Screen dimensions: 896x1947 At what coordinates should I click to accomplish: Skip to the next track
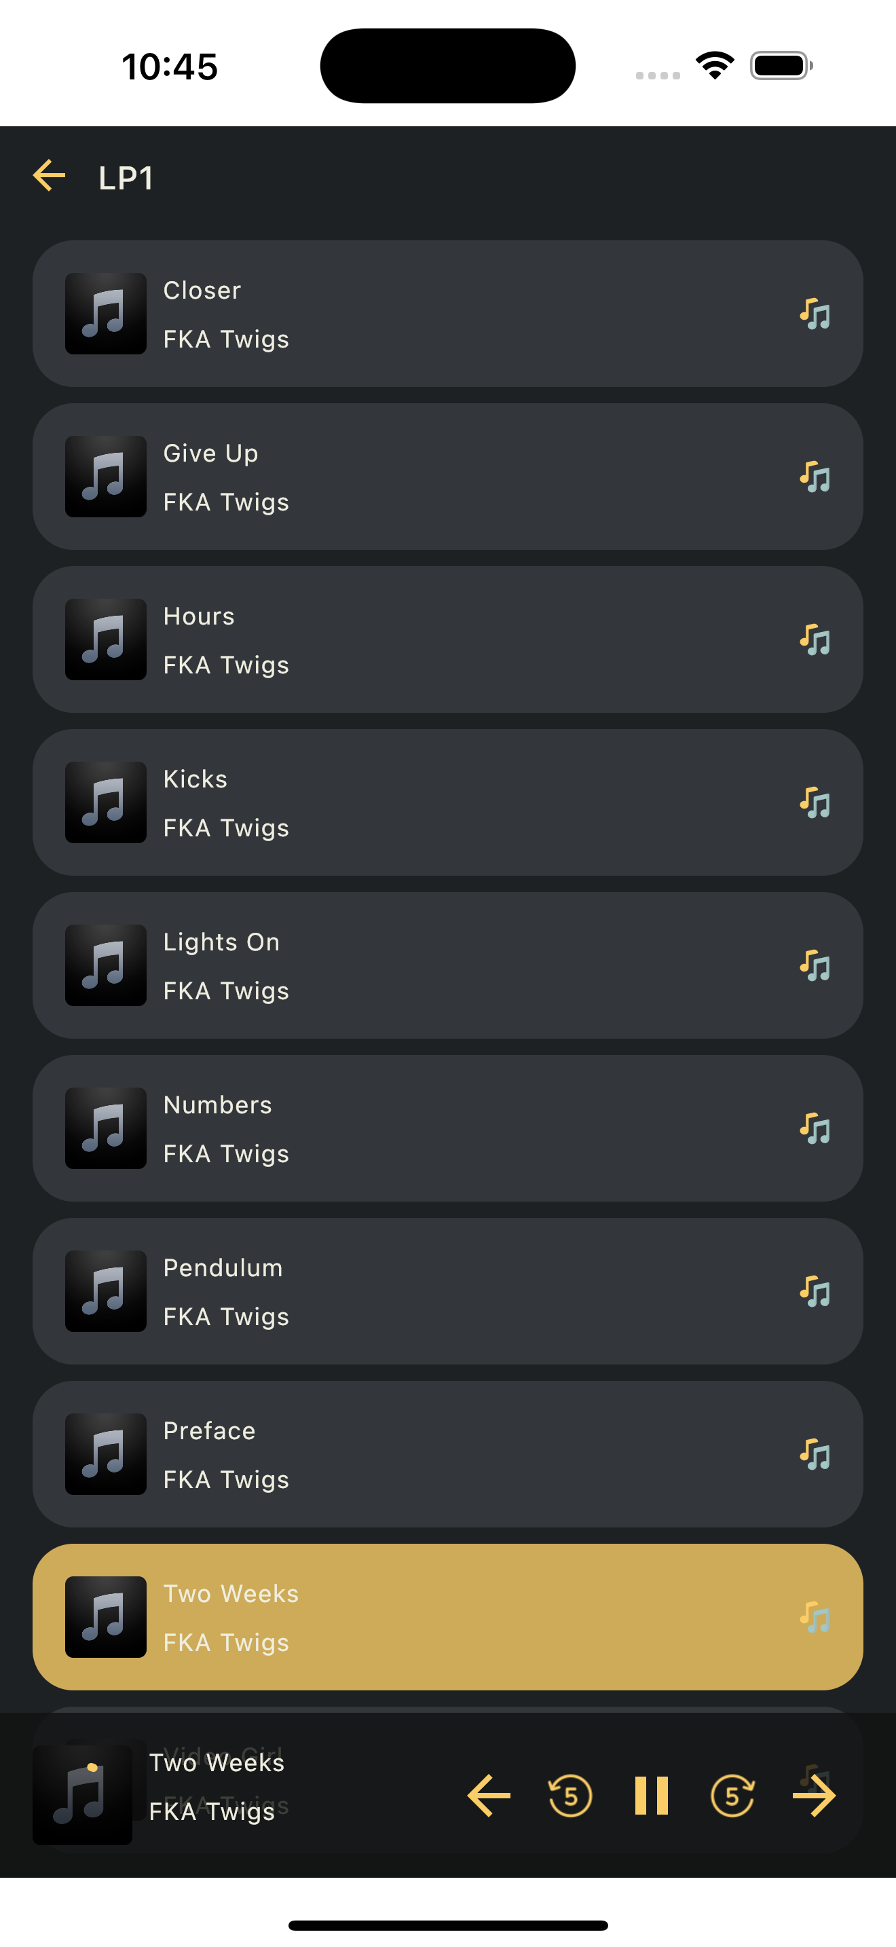click(814, 1795)
